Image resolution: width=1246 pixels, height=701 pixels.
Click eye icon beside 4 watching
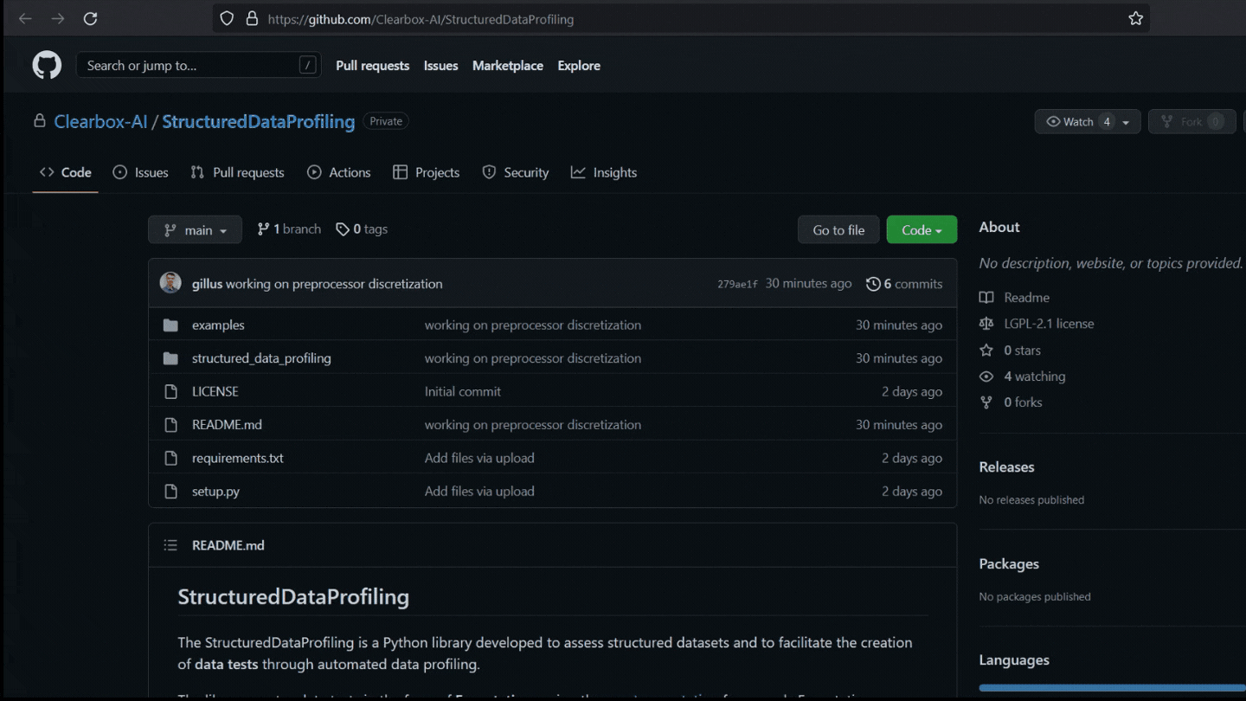pyautogui.click(x=986, y=376)
